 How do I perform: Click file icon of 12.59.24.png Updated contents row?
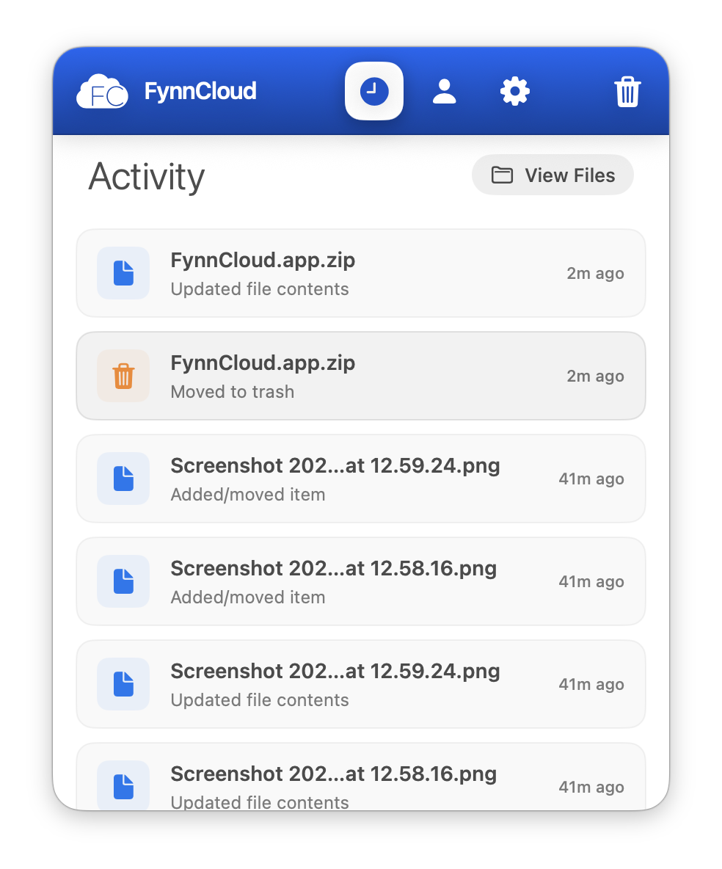[123, 684]
